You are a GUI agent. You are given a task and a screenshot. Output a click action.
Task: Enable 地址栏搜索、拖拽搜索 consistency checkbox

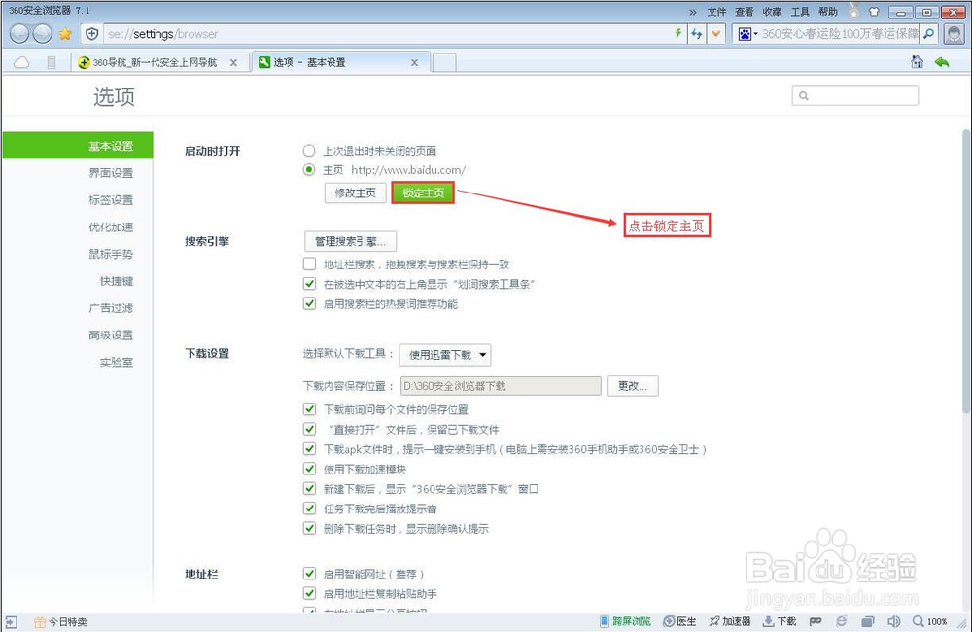click(x=309, y=264)
